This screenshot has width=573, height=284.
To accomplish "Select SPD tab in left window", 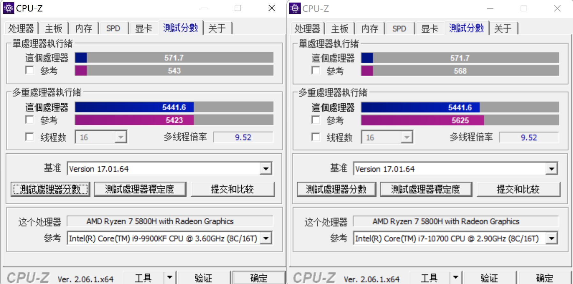I will click(113, 28).
